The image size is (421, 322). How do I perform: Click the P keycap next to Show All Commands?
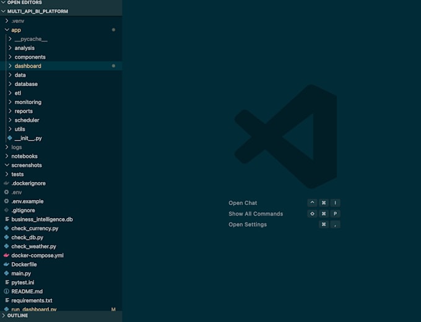pos(335,214)
